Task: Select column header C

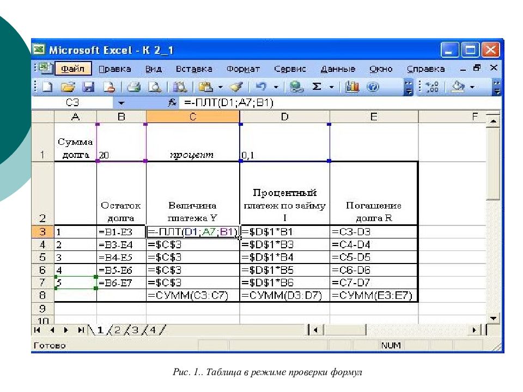Action: click(193, 117)
